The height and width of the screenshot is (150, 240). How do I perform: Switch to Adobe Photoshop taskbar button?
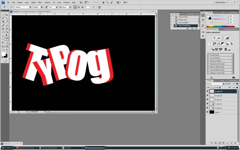(94, 148)
